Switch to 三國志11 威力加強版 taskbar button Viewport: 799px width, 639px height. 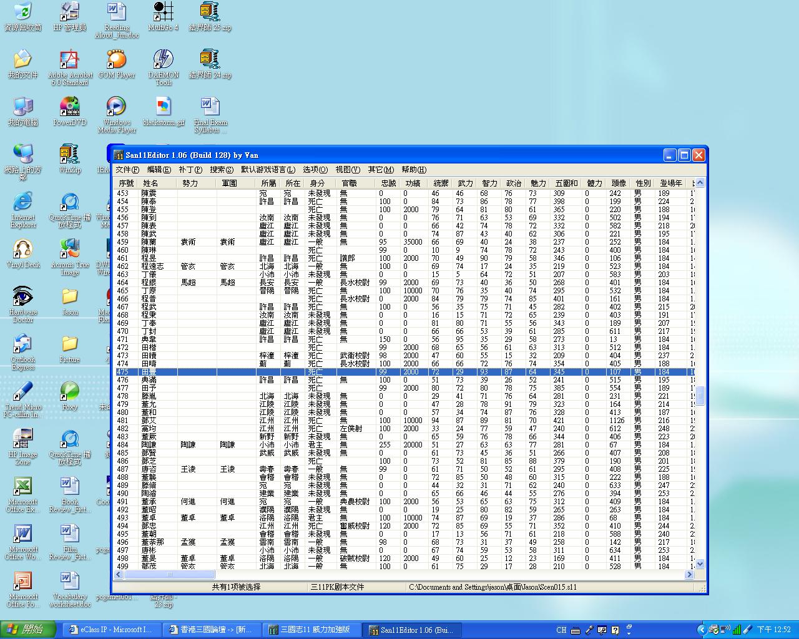[310, 630]
